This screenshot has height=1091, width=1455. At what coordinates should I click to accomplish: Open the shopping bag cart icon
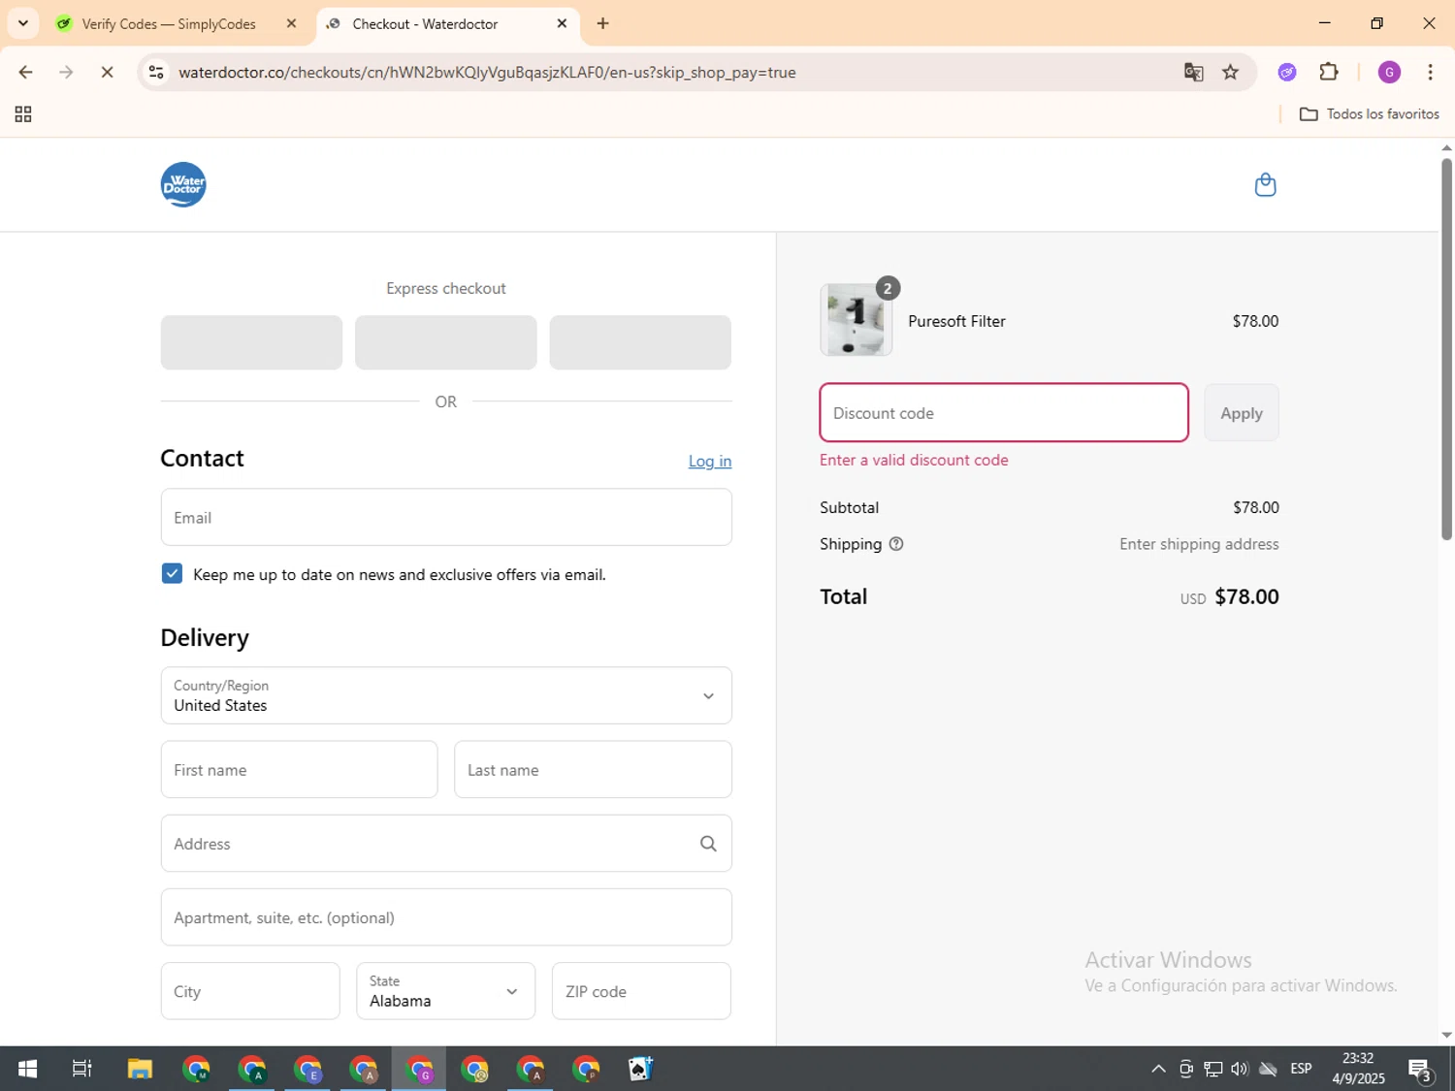tap(1265, 184)
